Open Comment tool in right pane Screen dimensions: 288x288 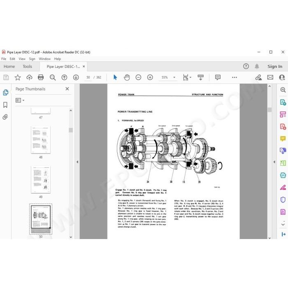coord(283,139)
